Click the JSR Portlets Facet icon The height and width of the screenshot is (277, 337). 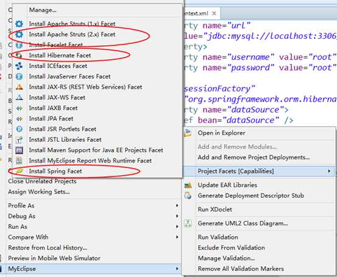pyautogui.click(x=19, y=129)
